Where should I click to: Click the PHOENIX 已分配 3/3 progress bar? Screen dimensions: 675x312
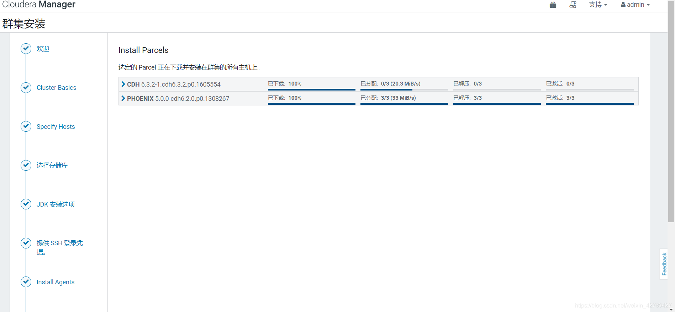(404, 104)
